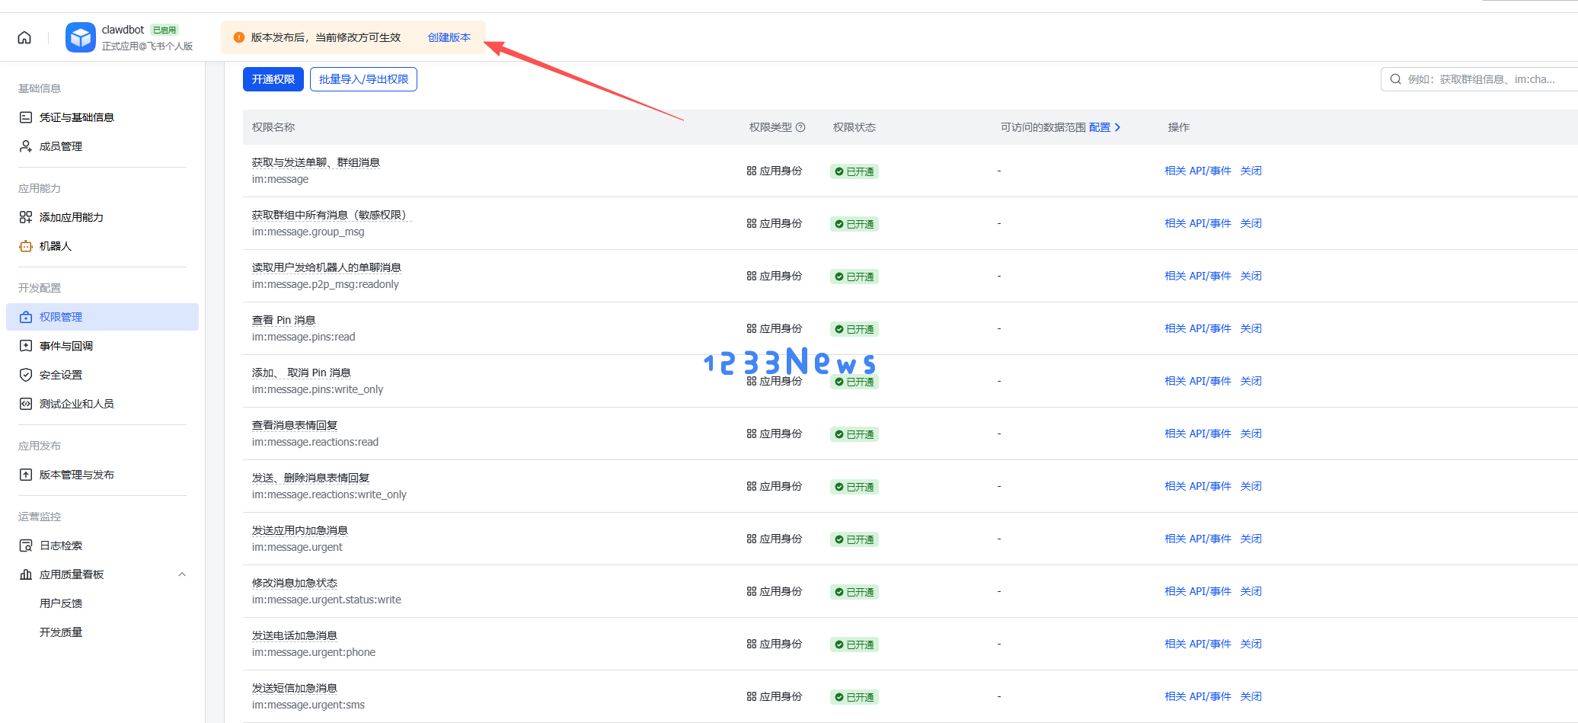The width and height of the screenshot is (1578, 723).
Task: Click the home icon in header
Action: pos(24,37)
